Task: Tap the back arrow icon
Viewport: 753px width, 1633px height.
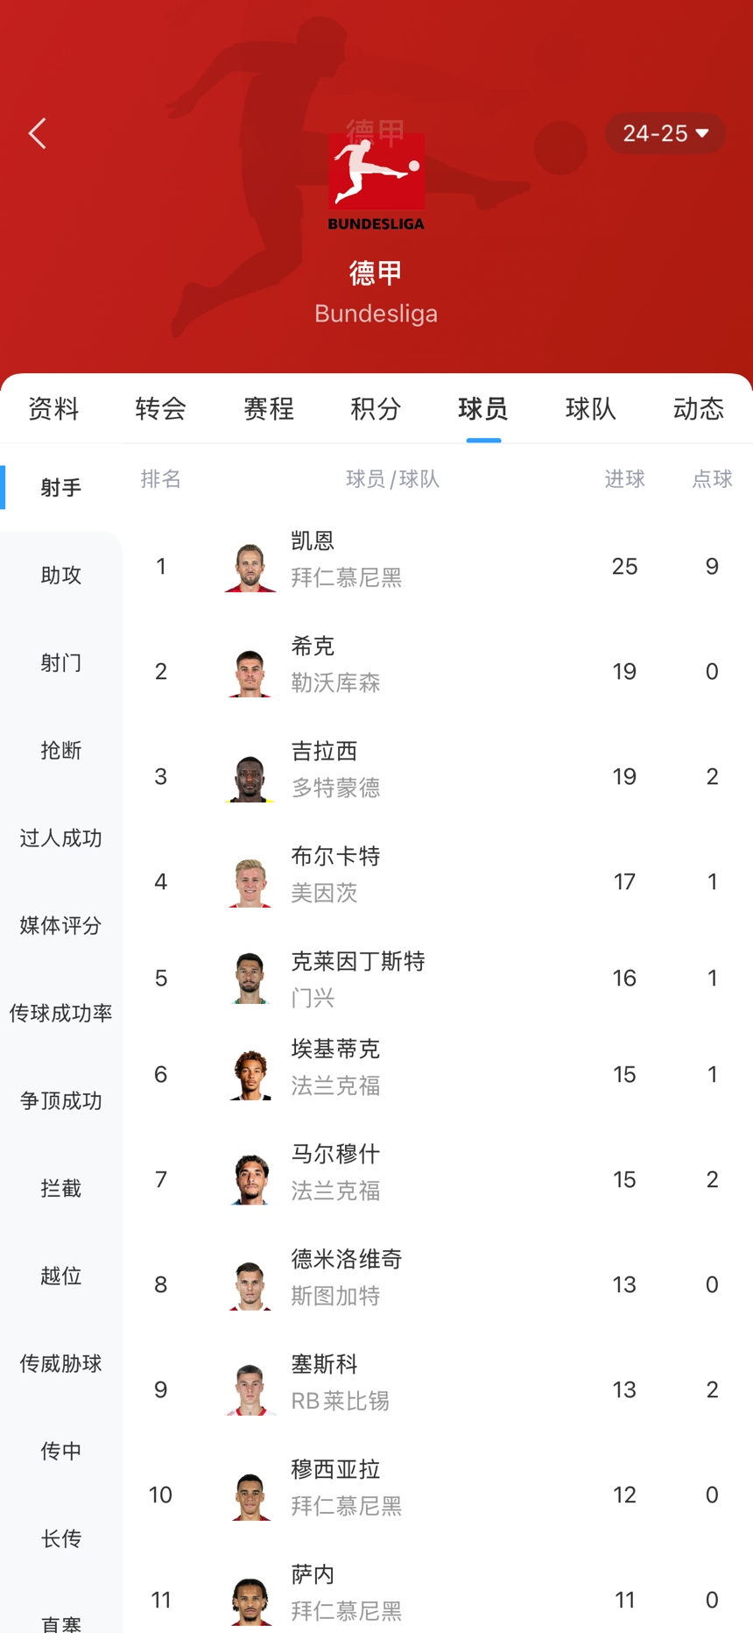Action: tap(38, 134)
